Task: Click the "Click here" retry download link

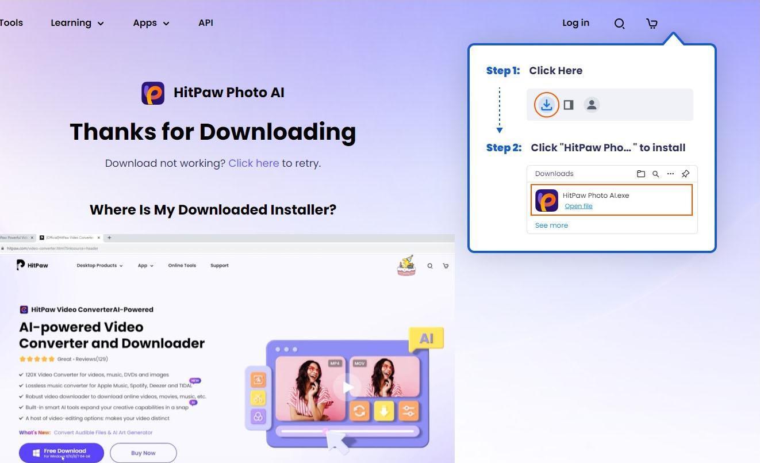Action: [x=254, y=163]
